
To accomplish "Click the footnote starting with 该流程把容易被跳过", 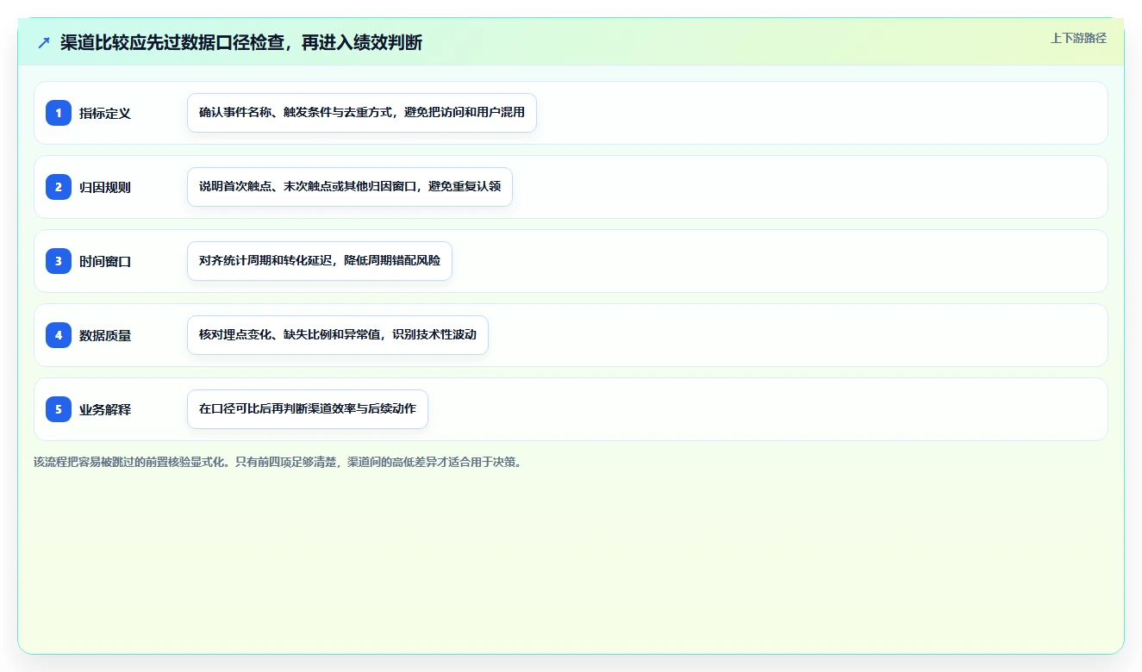I will 278,462.
